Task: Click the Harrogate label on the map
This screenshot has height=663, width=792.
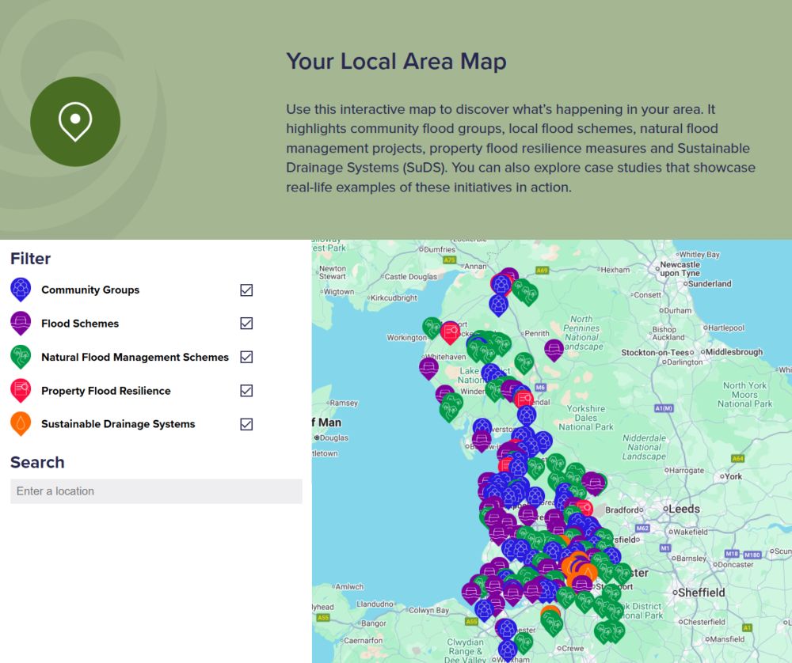Action: pos(687,470)
